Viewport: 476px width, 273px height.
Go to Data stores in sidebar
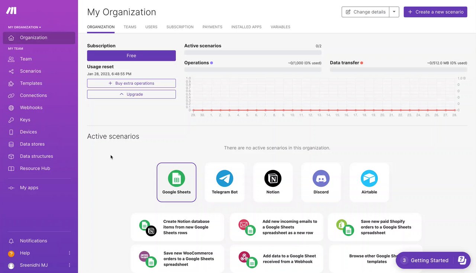(x=39, y=144)
